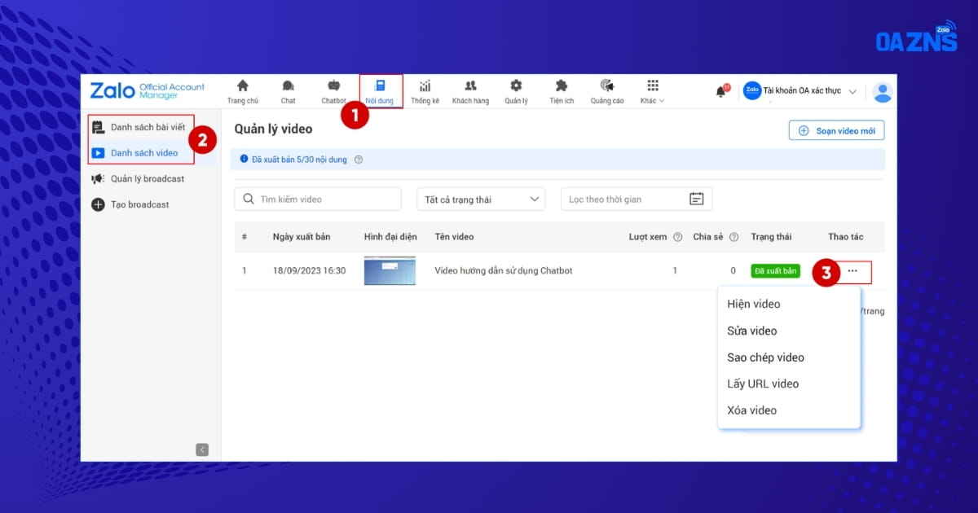This screenshot has width=978, height=513.
Task: Click the Tên video column header
Action: point(454,237)
